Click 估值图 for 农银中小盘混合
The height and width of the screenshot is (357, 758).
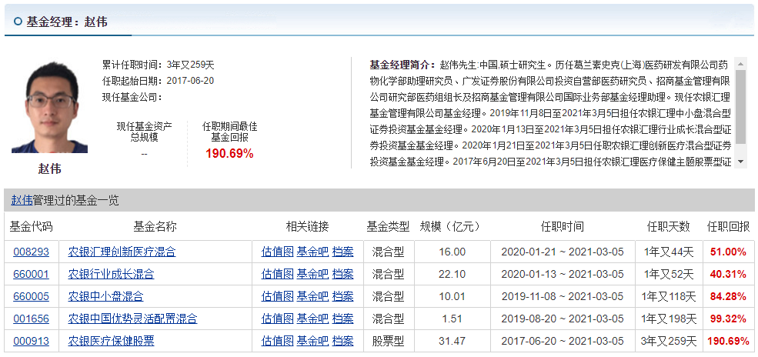click(x=278, y=296)
